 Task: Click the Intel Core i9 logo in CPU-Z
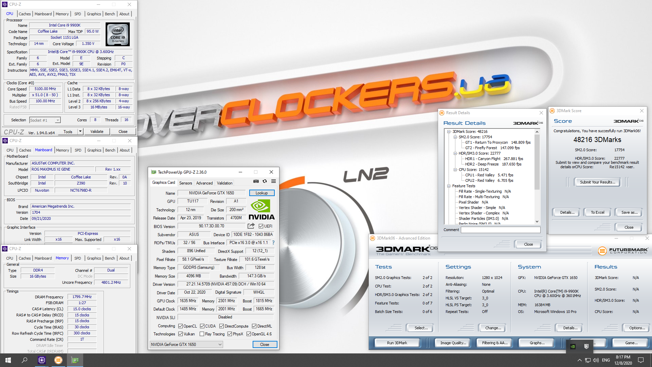coord(117,34)
